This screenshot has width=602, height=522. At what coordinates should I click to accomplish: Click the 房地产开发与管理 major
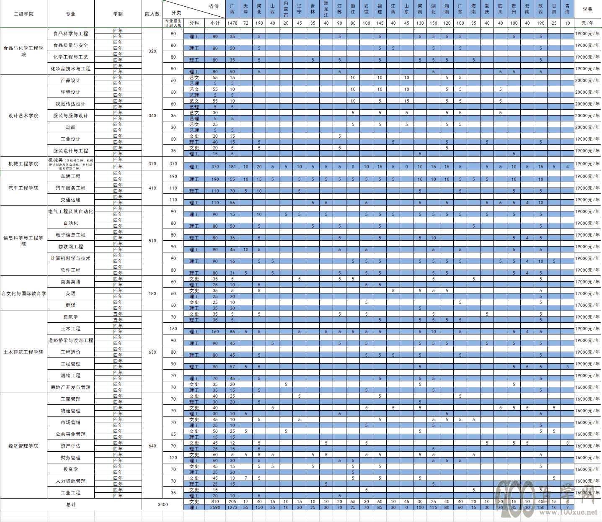[71, 387]
